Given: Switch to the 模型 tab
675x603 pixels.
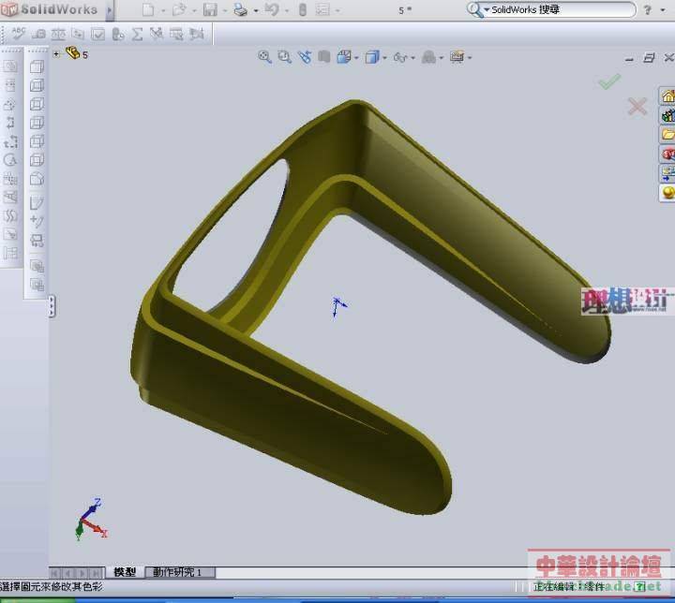Looking at the screenshot, I should (x=125, y=572).
